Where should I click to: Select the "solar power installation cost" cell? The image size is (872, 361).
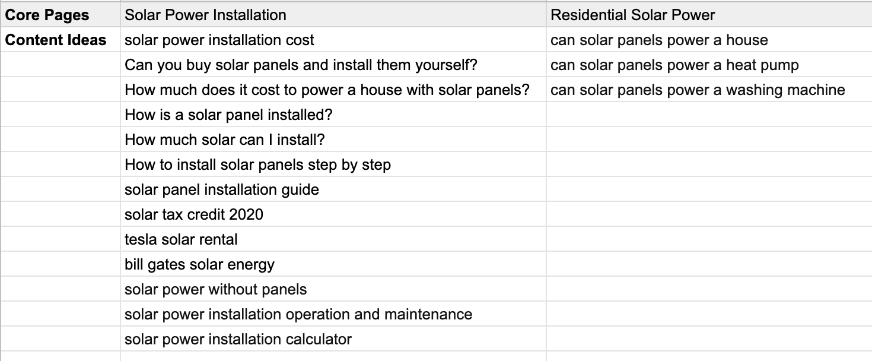click(219, 40)
